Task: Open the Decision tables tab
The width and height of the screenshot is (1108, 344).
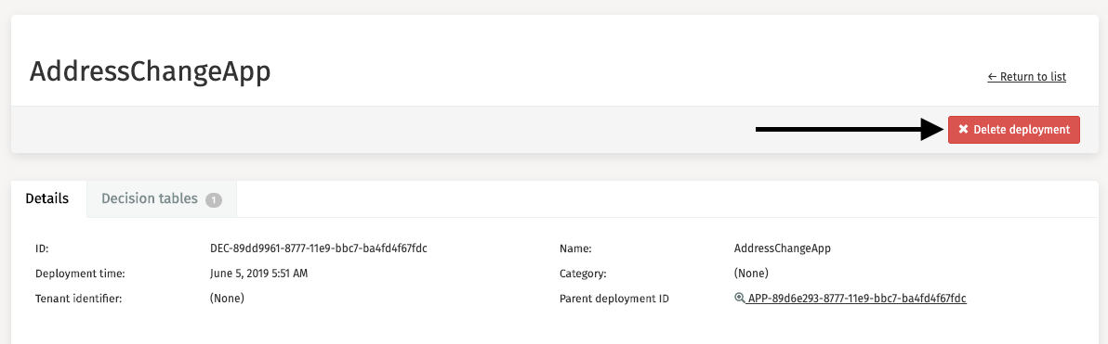Action: pyautogui.click(x=162, y=198)
